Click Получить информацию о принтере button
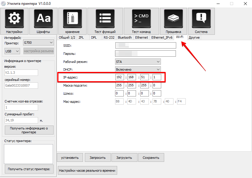Image resolution: width=252 pixels, height=178 pixels. 29,130
